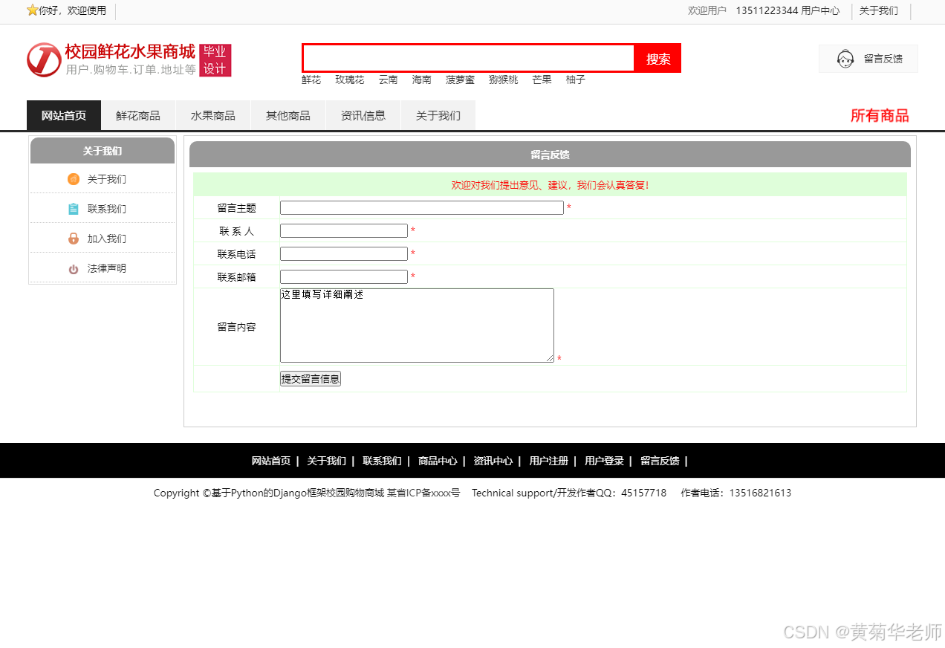Open the 鲜花商品 navigation tab
Viewport: 945px width, 648px height.
138,115
